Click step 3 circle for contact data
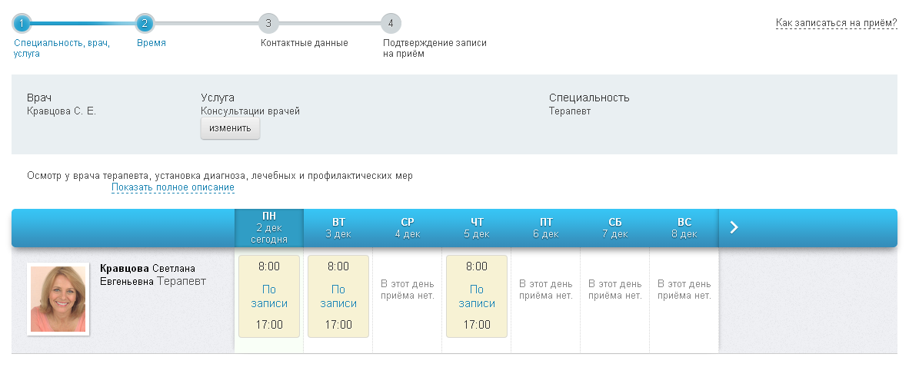This screenshot has height=387, width=909. point(268,23)
